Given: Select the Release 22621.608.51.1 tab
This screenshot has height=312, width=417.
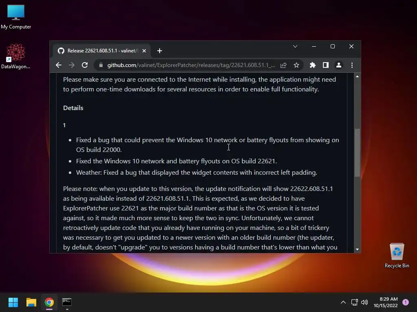Looking at the screenshot, I should [x=102, y=51].
